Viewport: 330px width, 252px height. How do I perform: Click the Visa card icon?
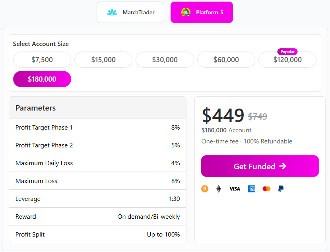[235, 189]
